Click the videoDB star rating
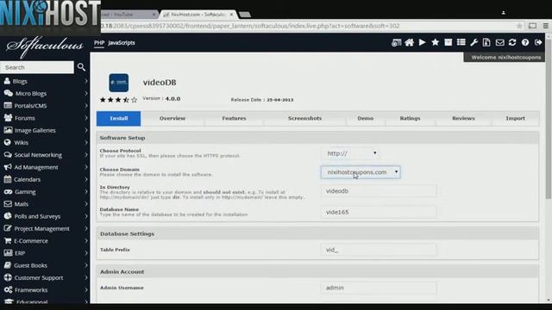Image resolution: width=552 pixels, height=310 pixels. tap(118, 100)
